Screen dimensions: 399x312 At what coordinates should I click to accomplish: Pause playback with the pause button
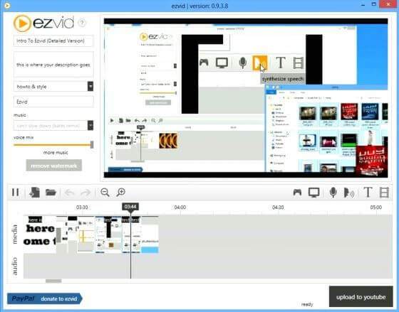tap(15, 192)
